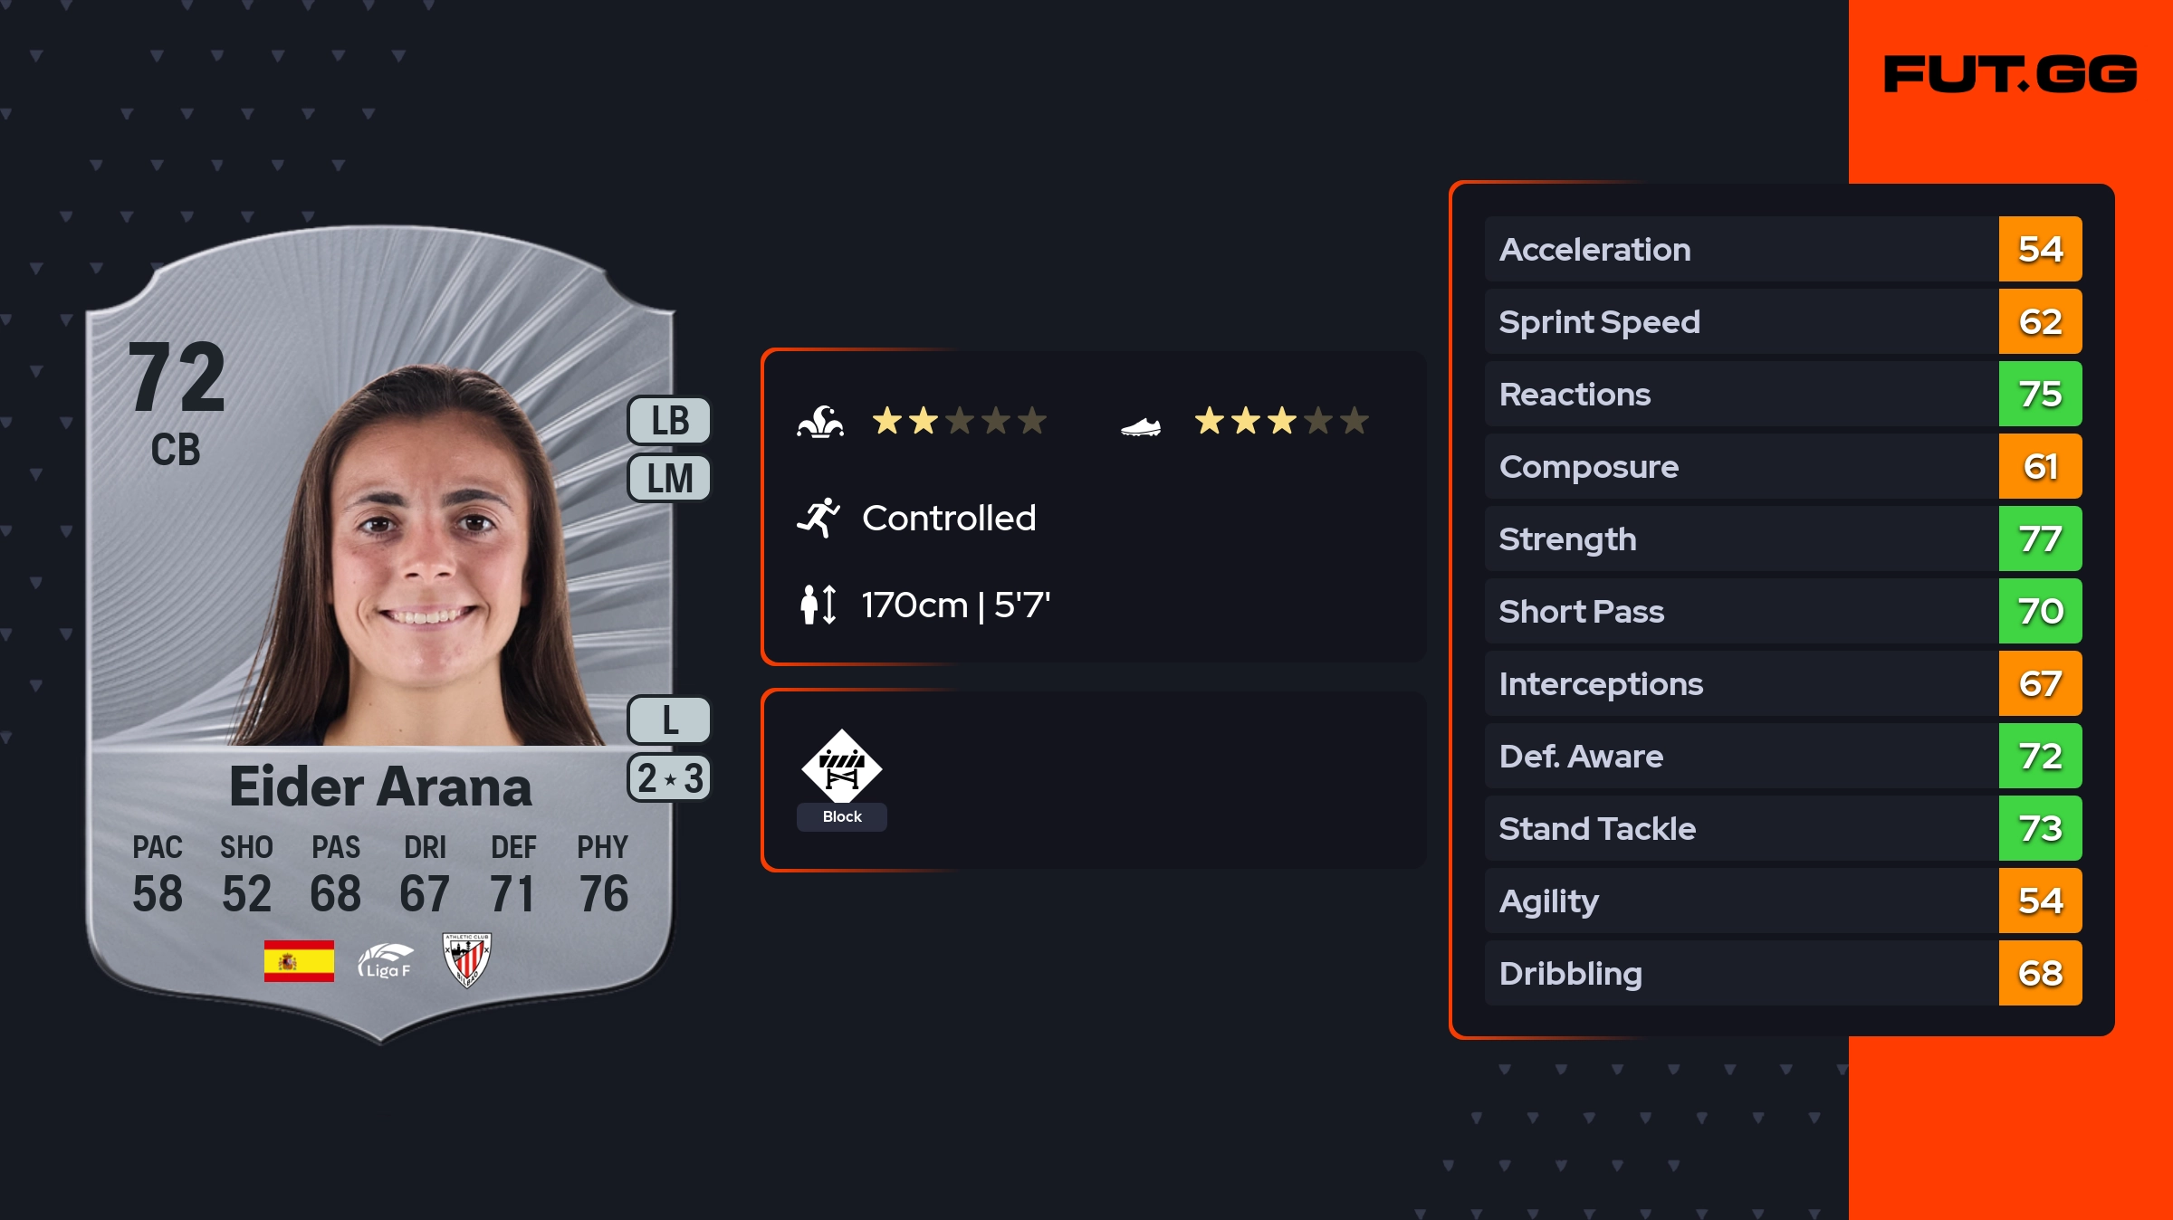Image resolution: width=2173 pixels, height=1220 pixels.
Task: Click the Dribbling stat row
Action: [1738, 973]
